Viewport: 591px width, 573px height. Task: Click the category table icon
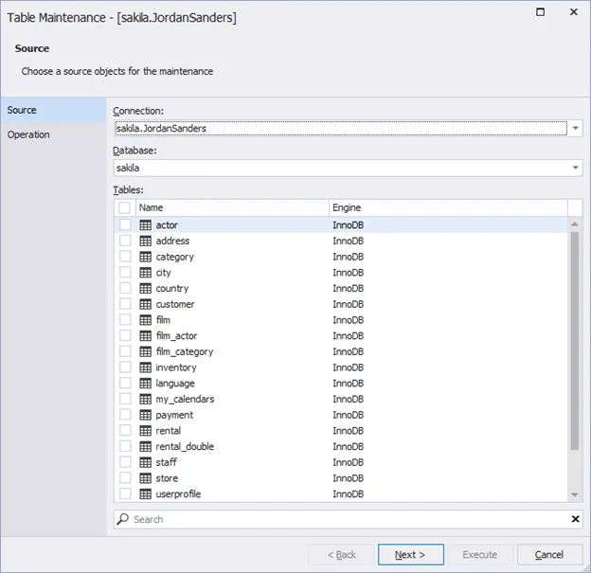pos(146,257)
